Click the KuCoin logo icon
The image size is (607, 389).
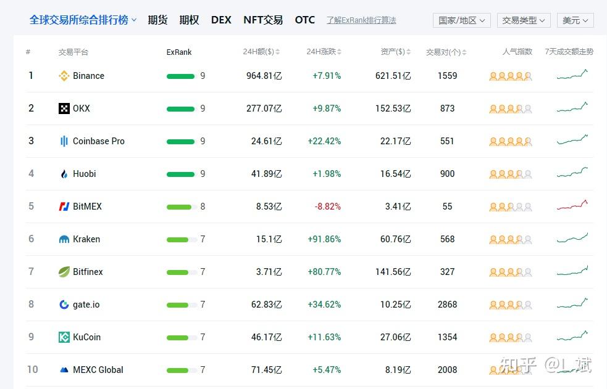coord(64,337)
